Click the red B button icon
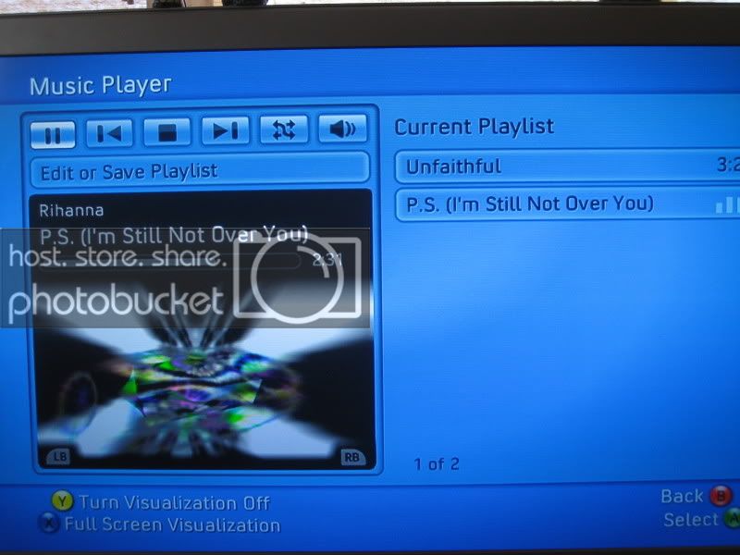 (721, 496)
